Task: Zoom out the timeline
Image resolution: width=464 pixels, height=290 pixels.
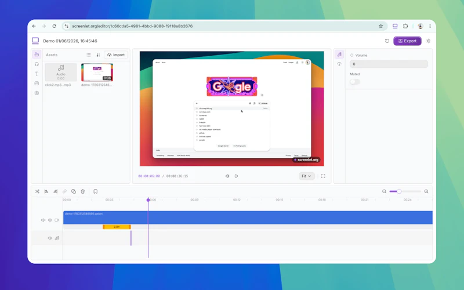Action: pos(384,191)
